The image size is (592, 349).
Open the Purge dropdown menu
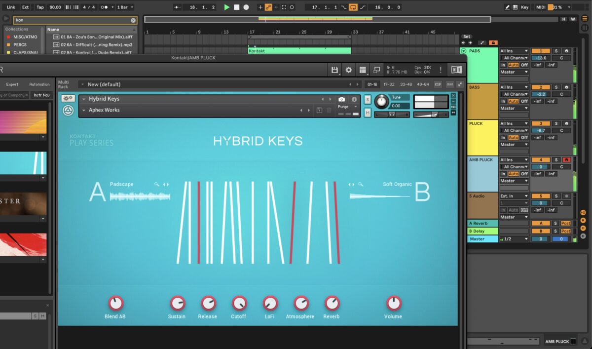[347, 107]
